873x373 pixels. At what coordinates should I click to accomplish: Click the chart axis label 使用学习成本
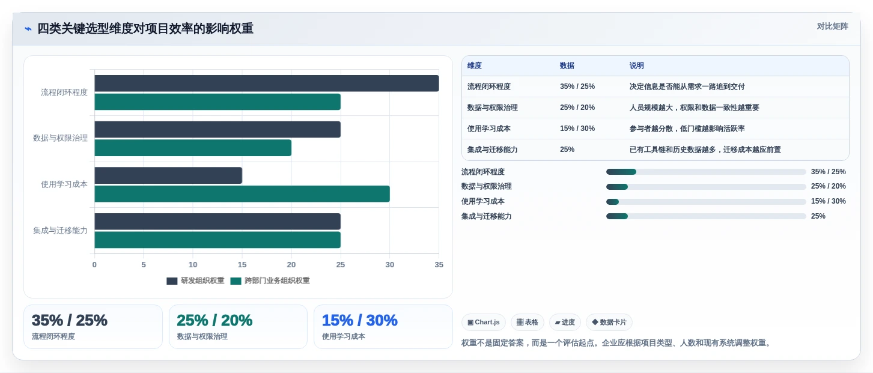(64, 184)
